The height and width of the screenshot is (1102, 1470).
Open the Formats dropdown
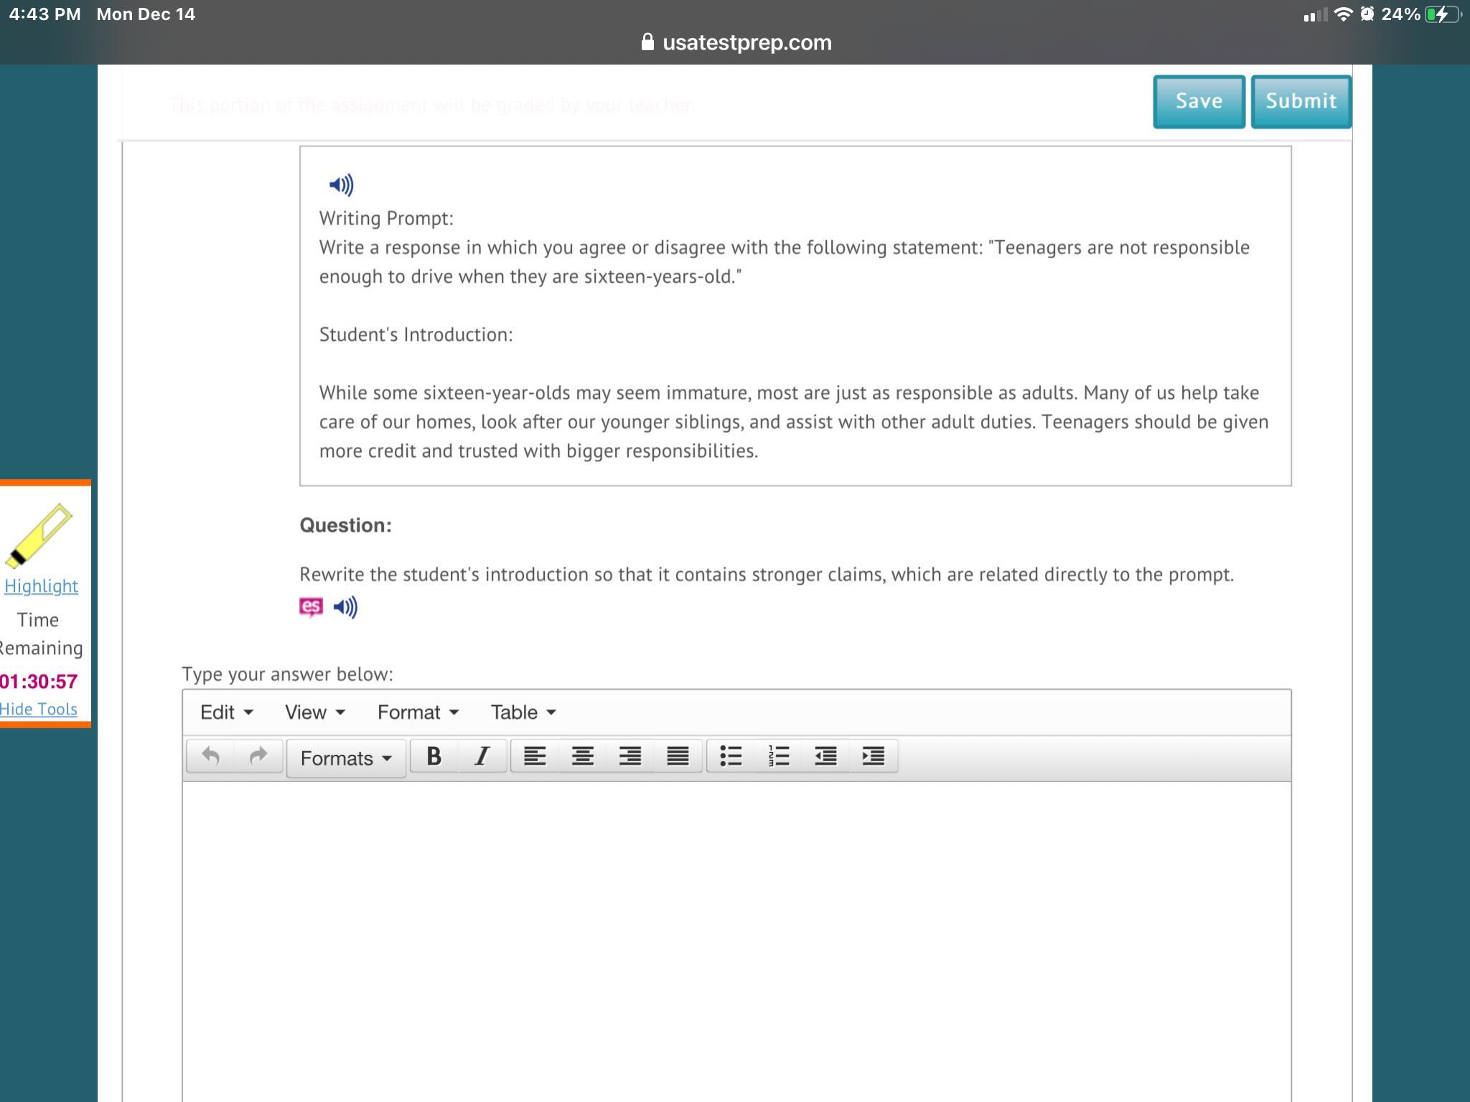tap(346, 758)
